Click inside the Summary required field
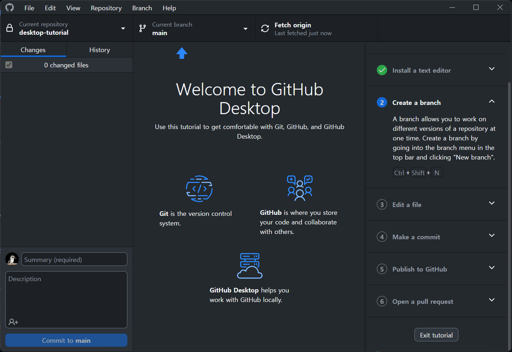The height and width of the screenshot is (352, 512). tap(74, 259)
